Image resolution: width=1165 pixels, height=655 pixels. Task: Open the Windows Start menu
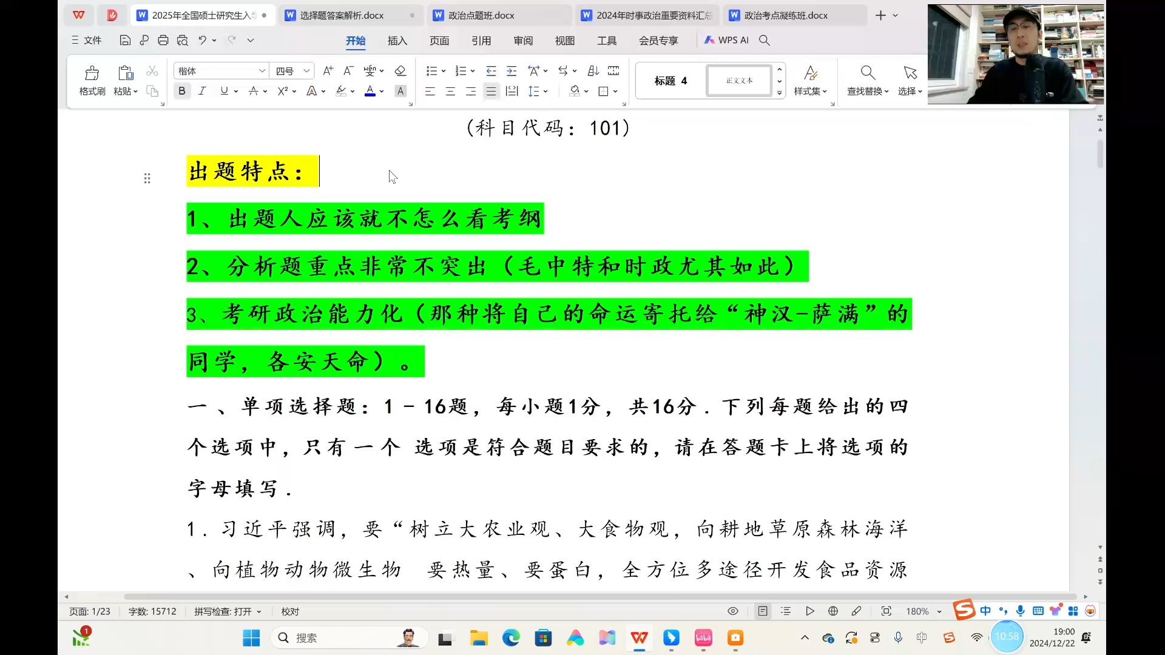251,638
